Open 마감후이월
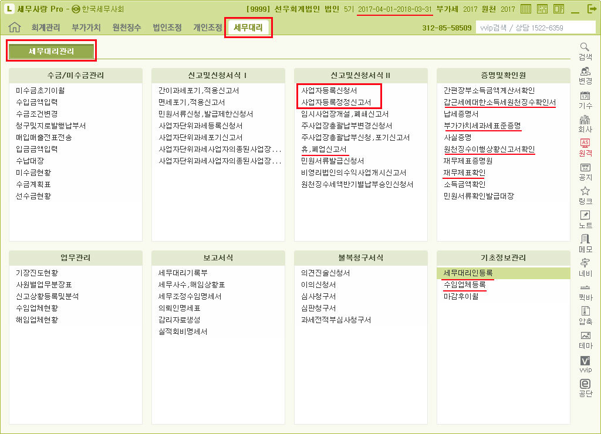The width and height of the screenshot is (601, 434). [x=461, y=297]
